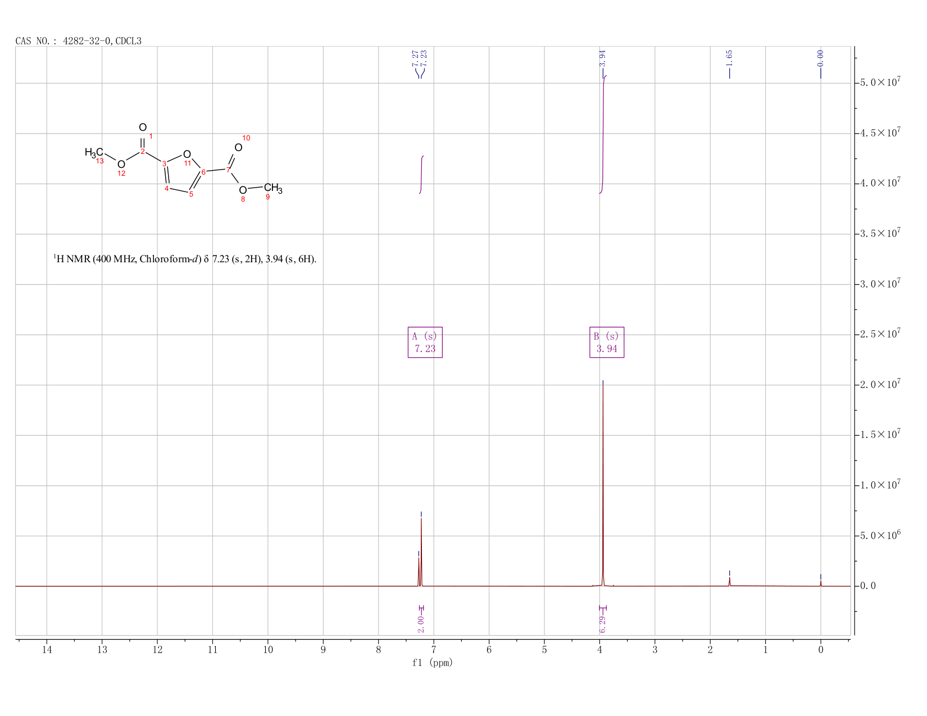Click the 2.5×10^7 intensity axis label
927x716 pixels.
coord(880,334)
